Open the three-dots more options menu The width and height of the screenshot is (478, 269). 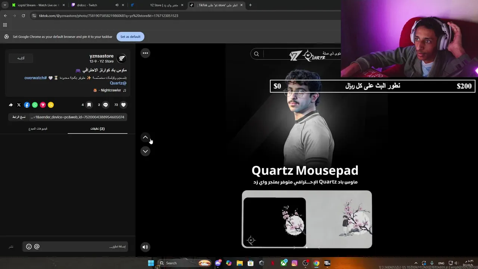[145, 53]
